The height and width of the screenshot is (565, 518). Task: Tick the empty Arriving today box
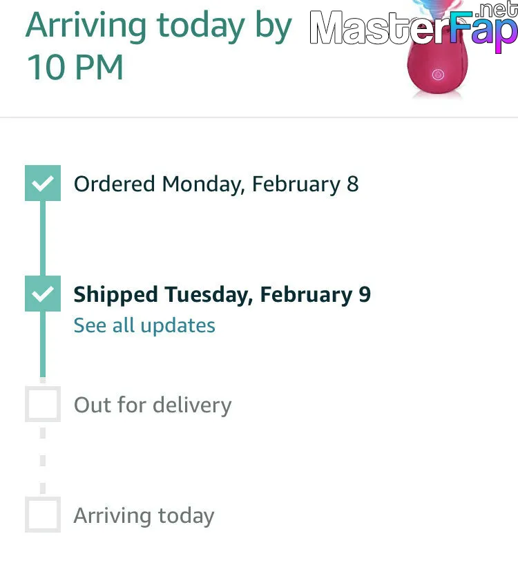pyautogui.click(x=43, y=515)
